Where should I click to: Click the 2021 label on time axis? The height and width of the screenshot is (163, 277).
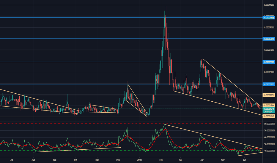coord(140,160)
